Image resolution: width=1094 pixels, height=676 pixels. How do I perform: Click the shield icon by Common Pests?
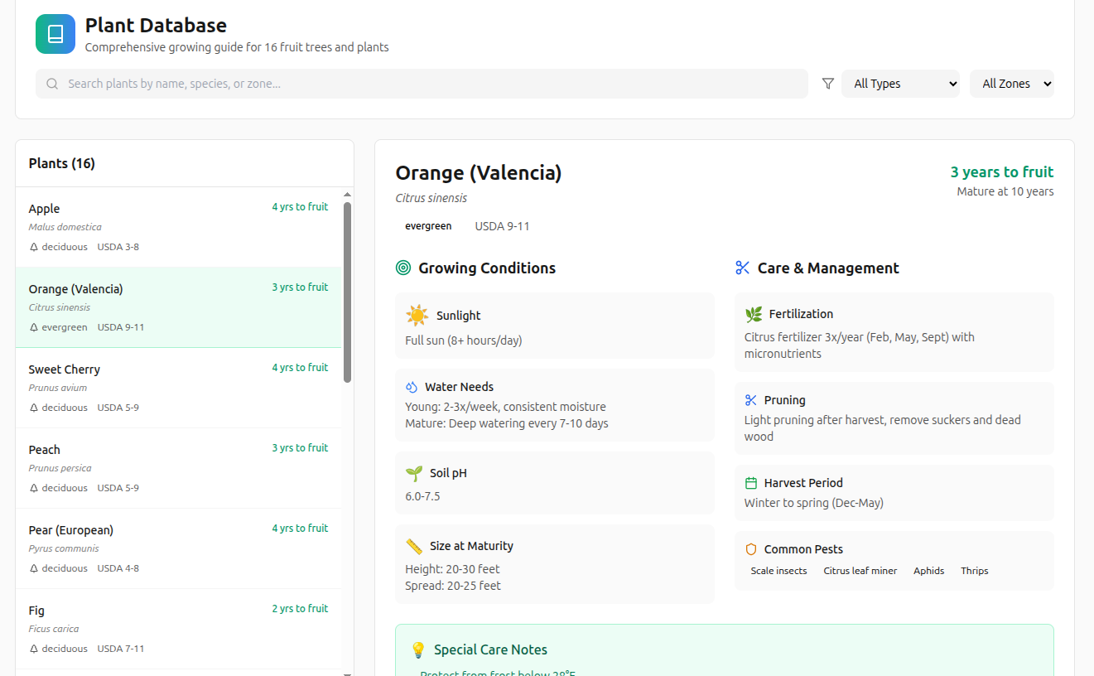pyautogui.click(x=751, y=549)
